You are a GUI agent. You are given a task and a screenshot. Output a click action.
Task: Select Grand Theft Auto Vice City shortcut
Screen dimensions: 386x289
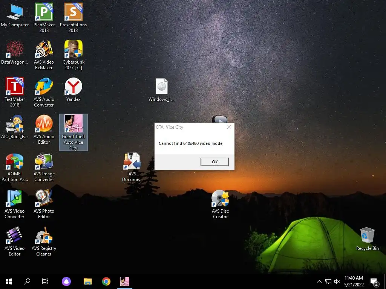pos(74,132)
